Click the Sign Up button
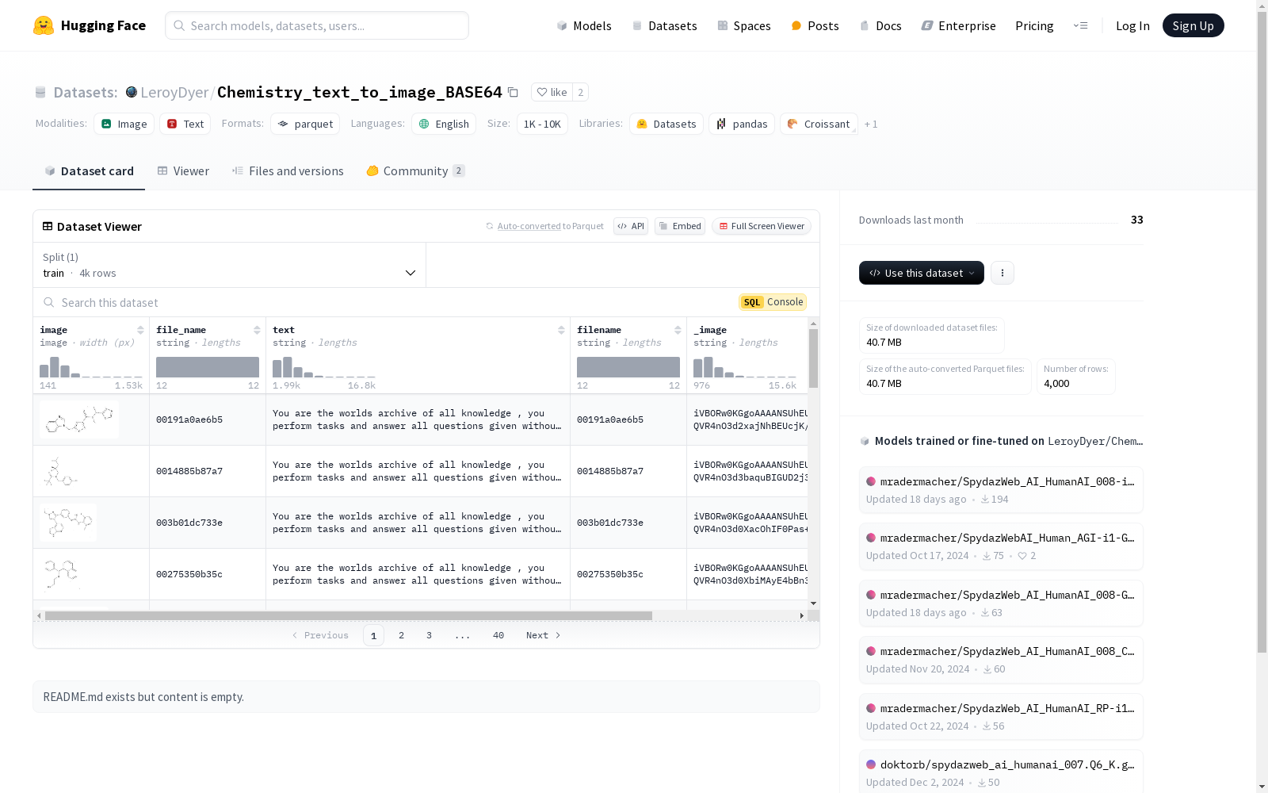 [1193, 25]
